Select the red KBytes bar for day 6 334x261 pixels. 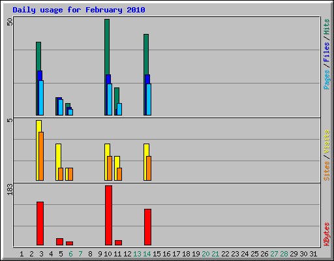point(69,243)
